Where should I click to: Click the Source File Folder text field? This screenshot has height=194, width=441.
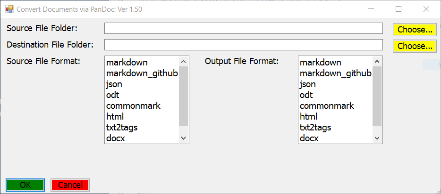coord(243,29)
